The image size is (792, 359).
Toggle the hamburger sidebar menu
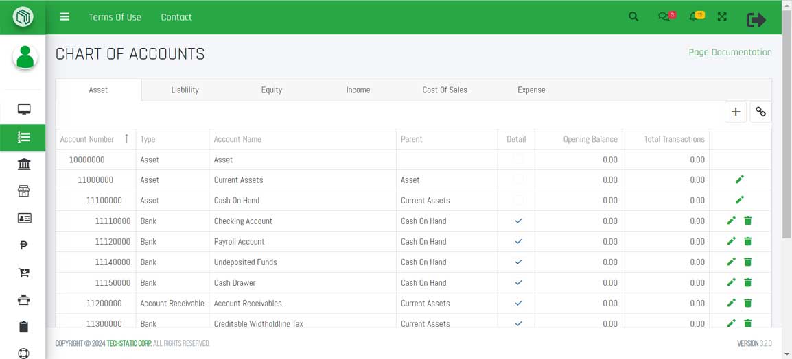pos(65,17)
